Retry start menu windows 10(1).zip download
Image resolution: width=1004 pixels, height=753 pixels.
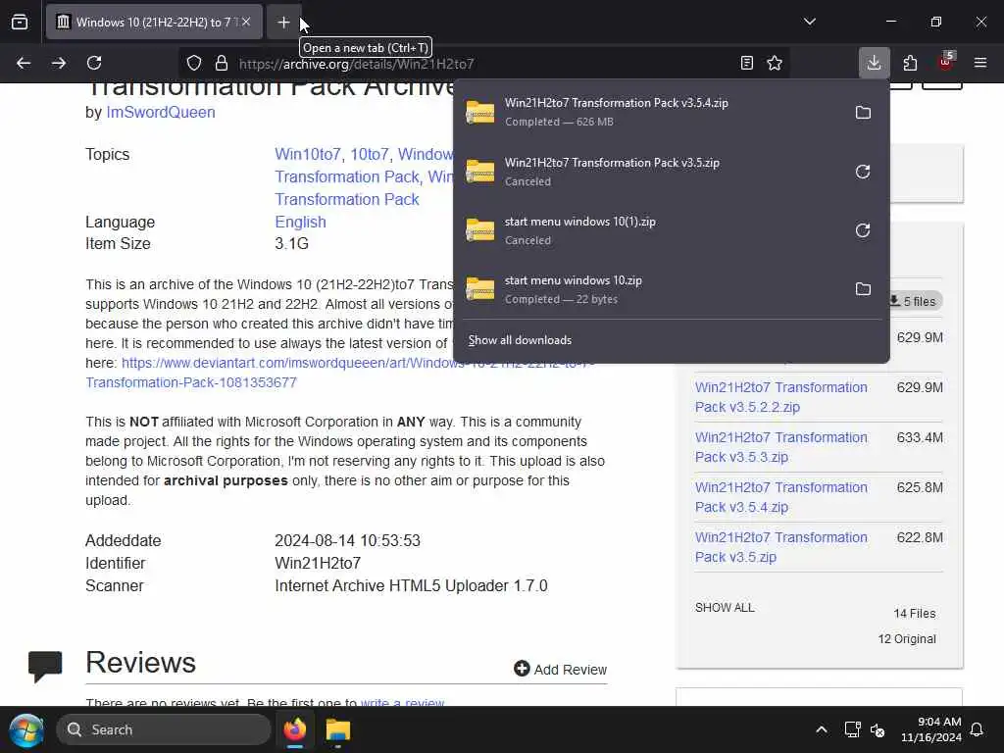(x=863, y=230)
